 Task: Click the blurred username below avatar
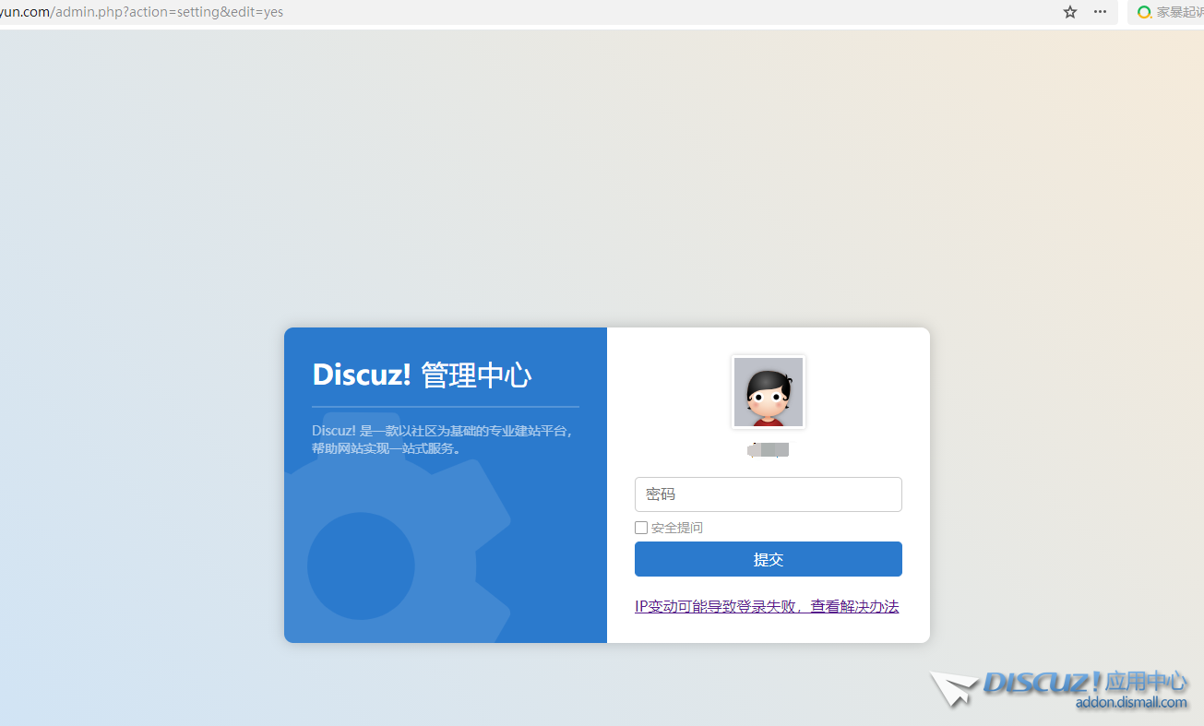(769, 450)
